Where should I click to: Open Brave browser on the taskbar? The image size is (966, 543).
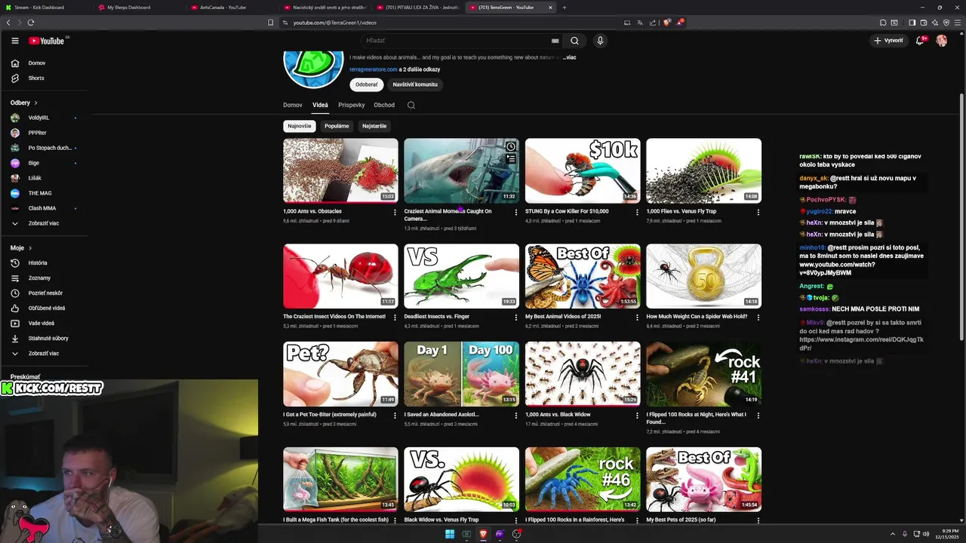click(x=483, y=534)
